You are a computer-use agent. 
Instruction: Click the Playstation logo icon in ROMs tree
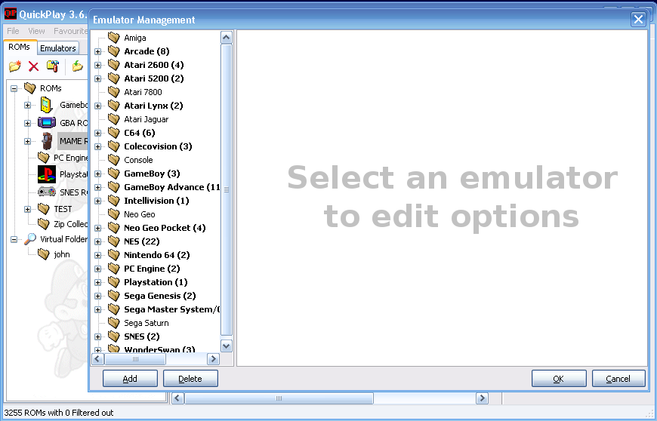[x=47, y=174]
